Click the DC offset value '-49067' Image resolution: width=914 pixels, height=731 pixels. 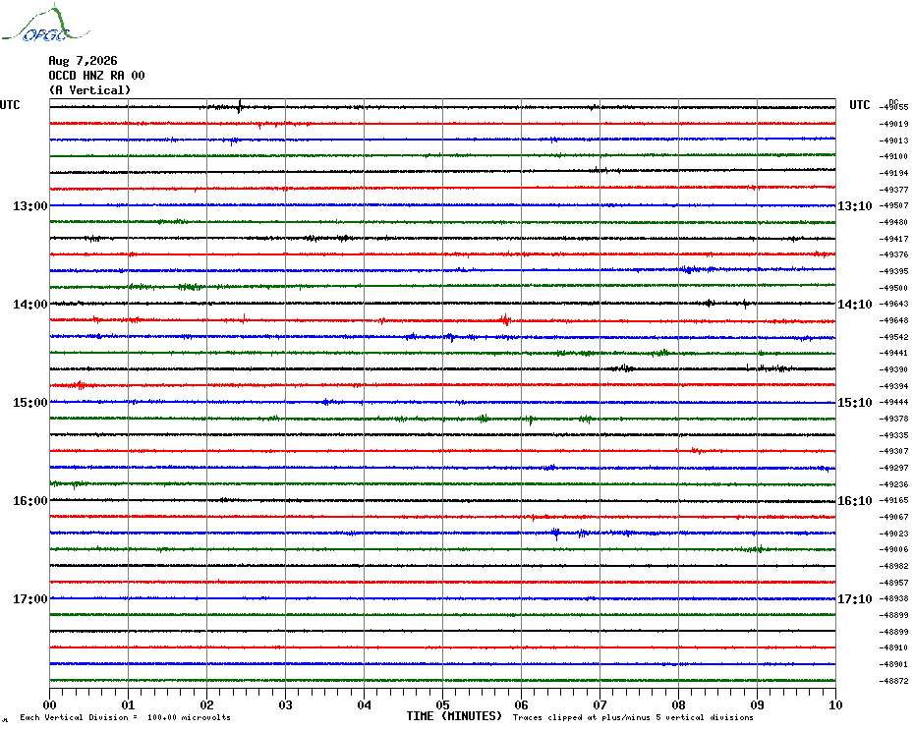point(893,517)
